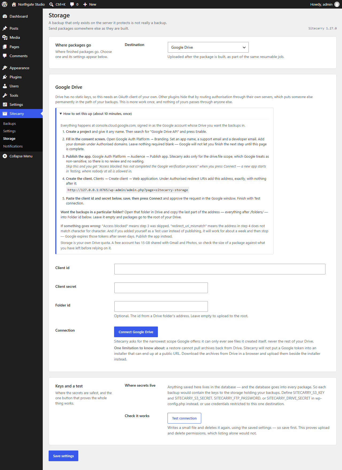Click the New label in admin bar

coord(93,4)
